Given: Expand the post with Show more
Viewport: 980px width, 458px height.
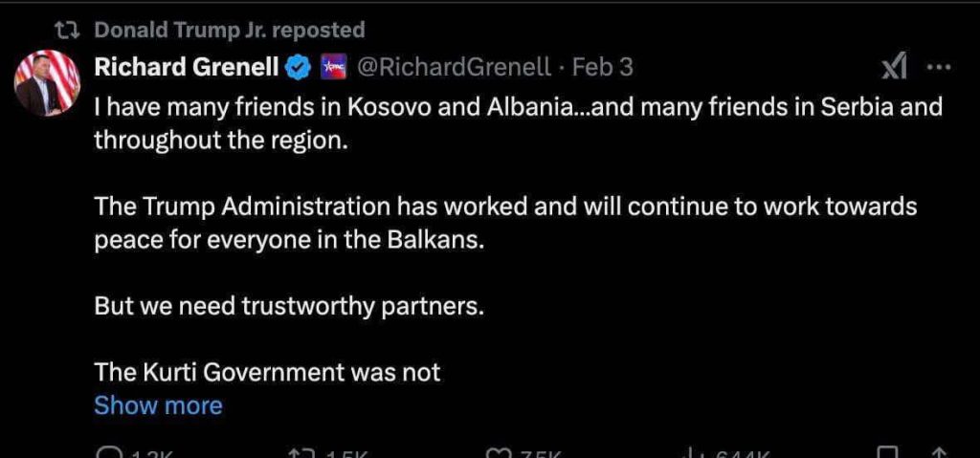Looking at the screenshot, I should point(158,405).
